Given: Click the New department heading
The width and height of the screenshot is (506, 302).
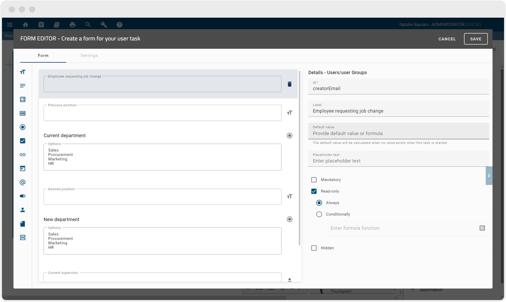Looking at the screenshot, I should pyautogui.click(x=62, y=220).
